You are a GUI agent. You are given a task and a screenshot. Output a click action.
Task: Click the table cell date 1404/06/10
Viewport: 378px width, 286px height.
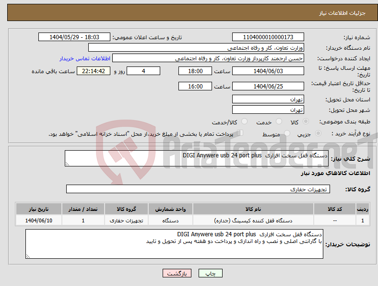coord(38,220)
